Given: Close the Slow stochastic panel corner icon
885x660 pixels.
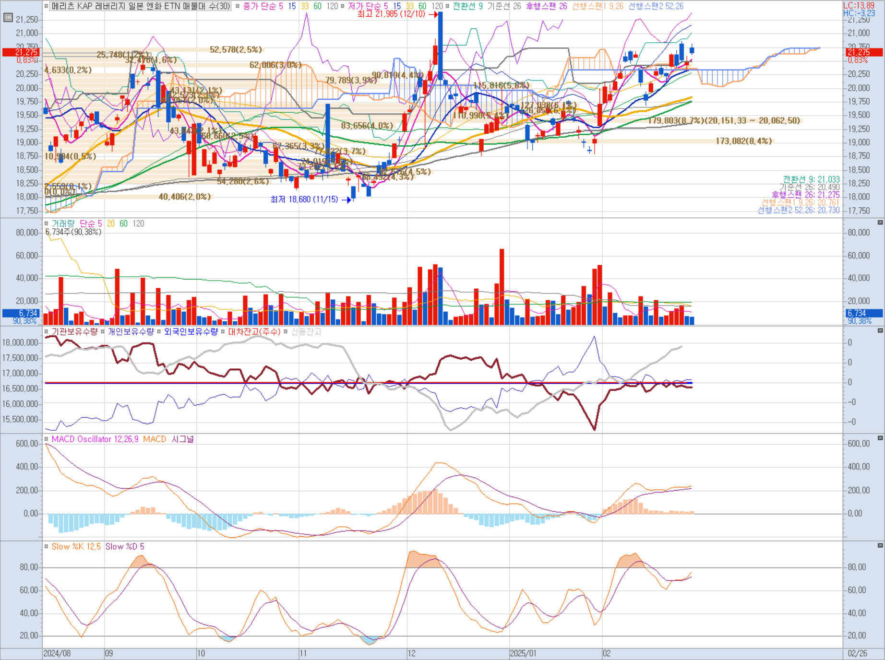Looking at the screenshot, I should click(880, 545).
